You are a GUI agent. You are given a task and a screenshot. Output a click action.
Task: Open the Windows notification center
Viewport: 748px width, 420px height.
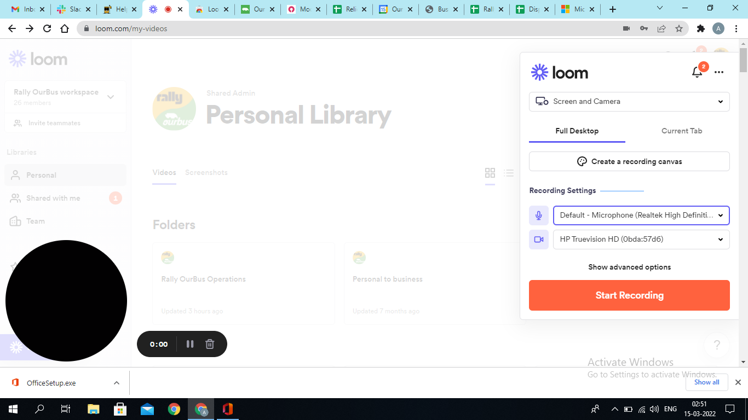pos(730,409)
